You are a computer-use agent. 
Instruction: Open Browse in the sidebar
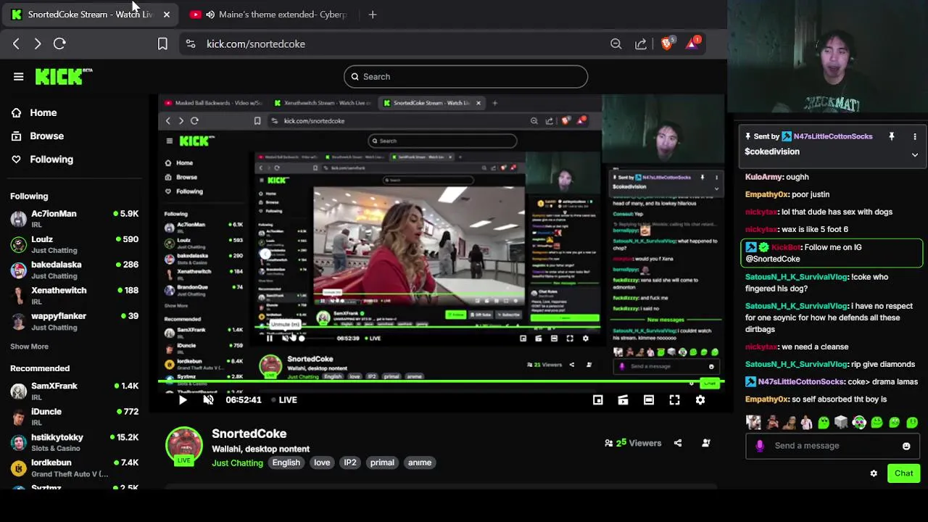(x=46, y=136)
